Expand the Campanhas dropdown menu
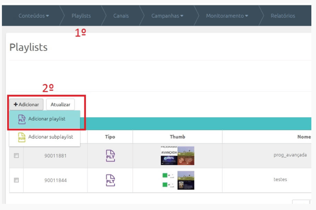 point(167,16)
